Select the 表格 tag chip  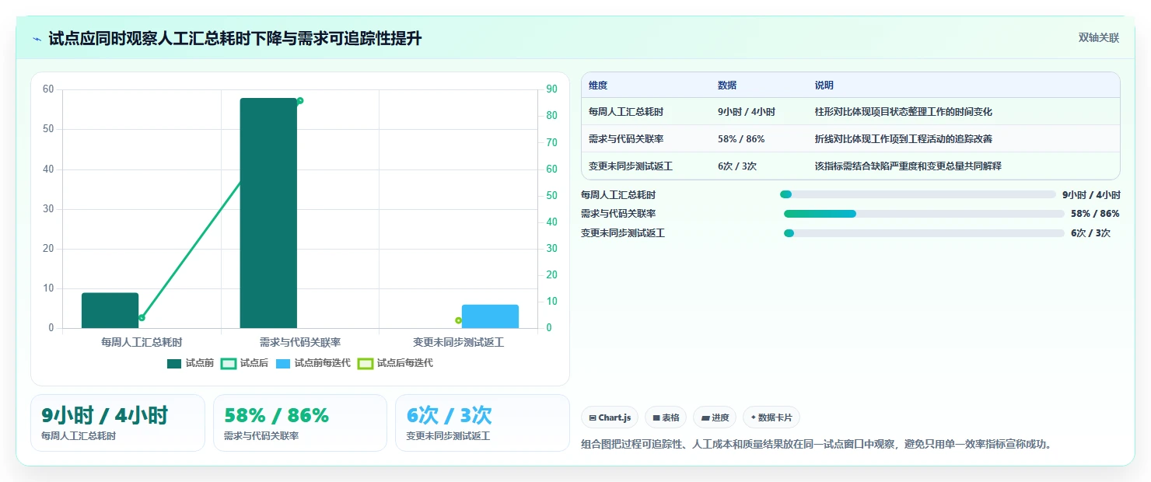pos(666,417)
